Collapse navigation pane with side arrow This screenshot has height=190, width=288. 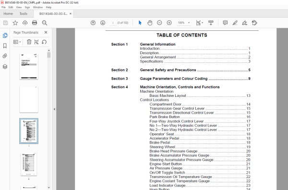pos(54,109)
